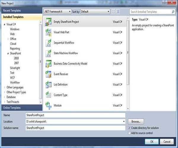The width and height of the screenshot is (178, 148).
Task: Select Windows under Visual C#
Action: (x=15, y=29)
